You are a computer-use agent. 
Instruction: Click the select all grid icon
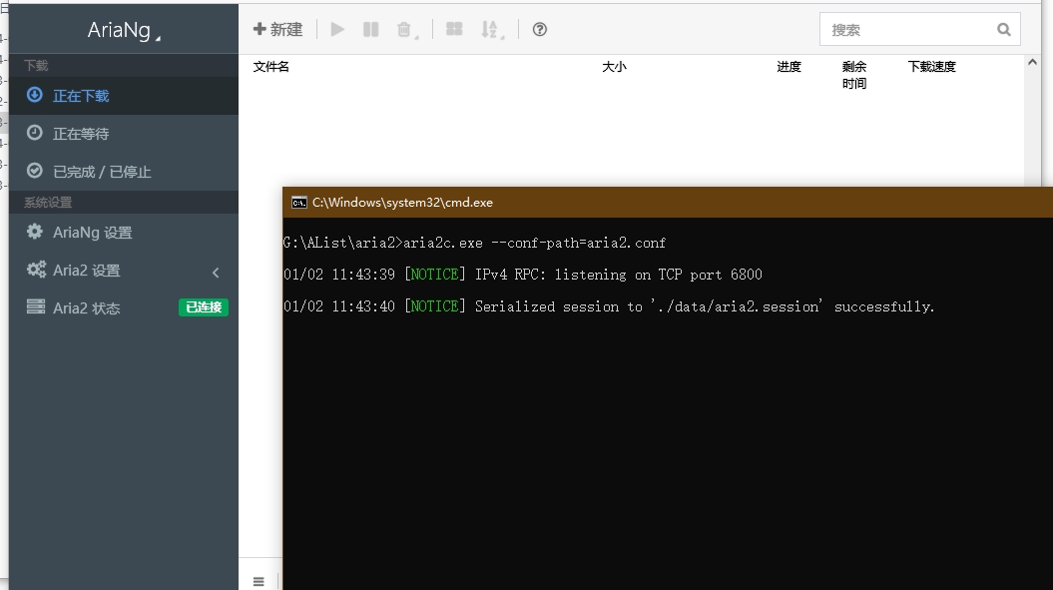coord(454,30)
